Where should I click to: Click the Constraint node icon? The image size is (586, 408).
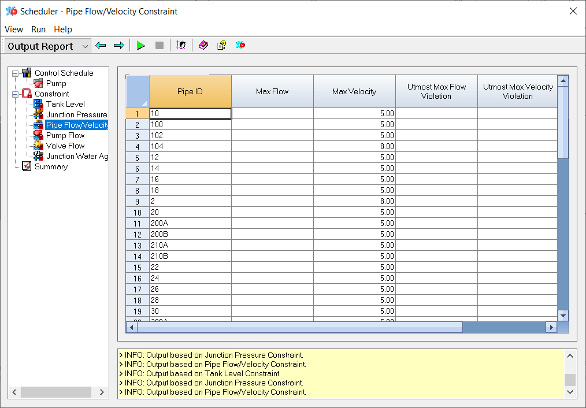(27, 94)
